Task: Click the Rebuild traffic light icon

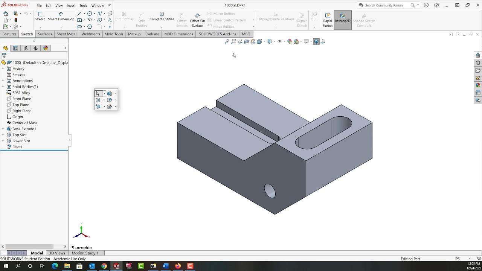Action: 16,20
